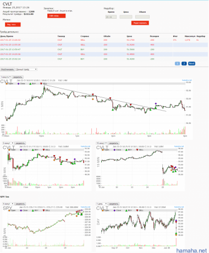Click the red Edit notes button

coord(56,16)
